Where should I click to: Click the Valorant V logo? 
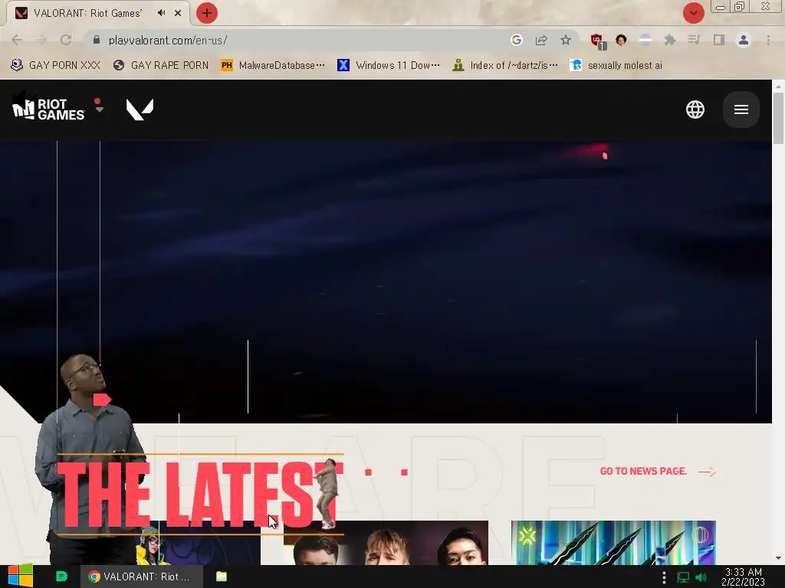(x=140, y=109)
